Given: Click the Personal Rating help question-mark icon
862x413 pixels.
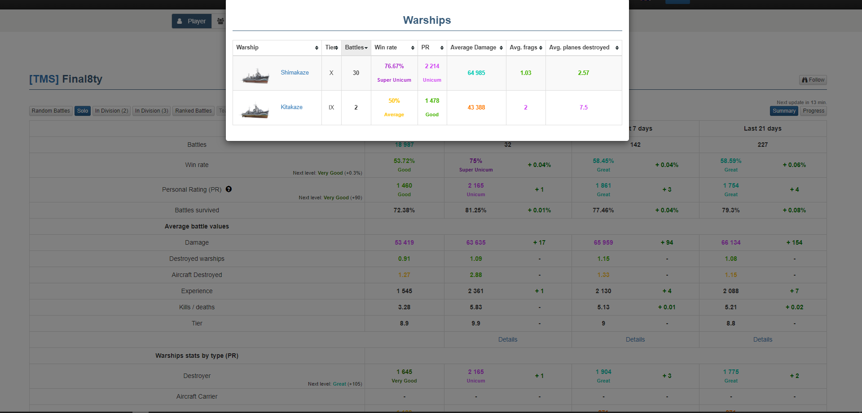Looking at the screenshot, I should (x=229, y=189).
